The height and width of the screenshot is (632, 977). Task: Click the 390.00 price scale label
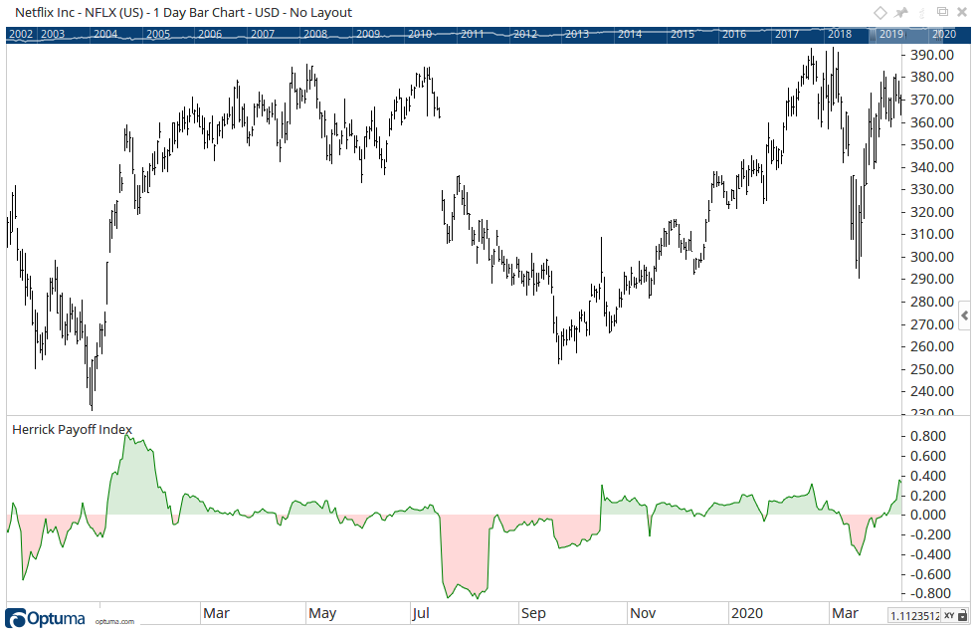point(932,55)
